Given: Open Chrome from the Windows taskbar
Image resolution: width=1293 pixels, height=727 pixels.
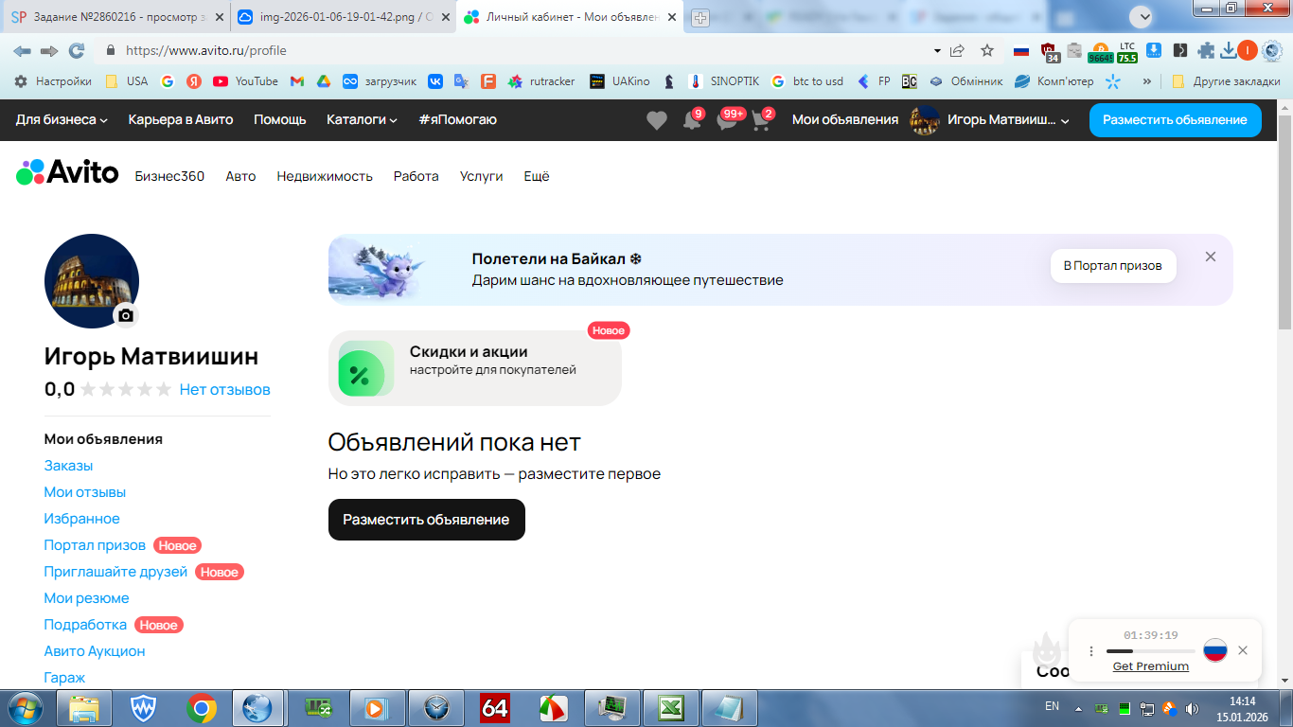Looking at the screenshot, I should (202, 707).
